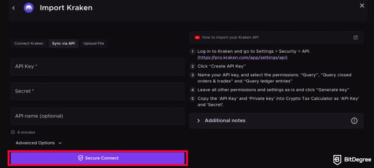Image resolution: width=374 pixels, height=168 pixels.
Task: Select the Sync via API tab
Action: (x=63, y=44)
